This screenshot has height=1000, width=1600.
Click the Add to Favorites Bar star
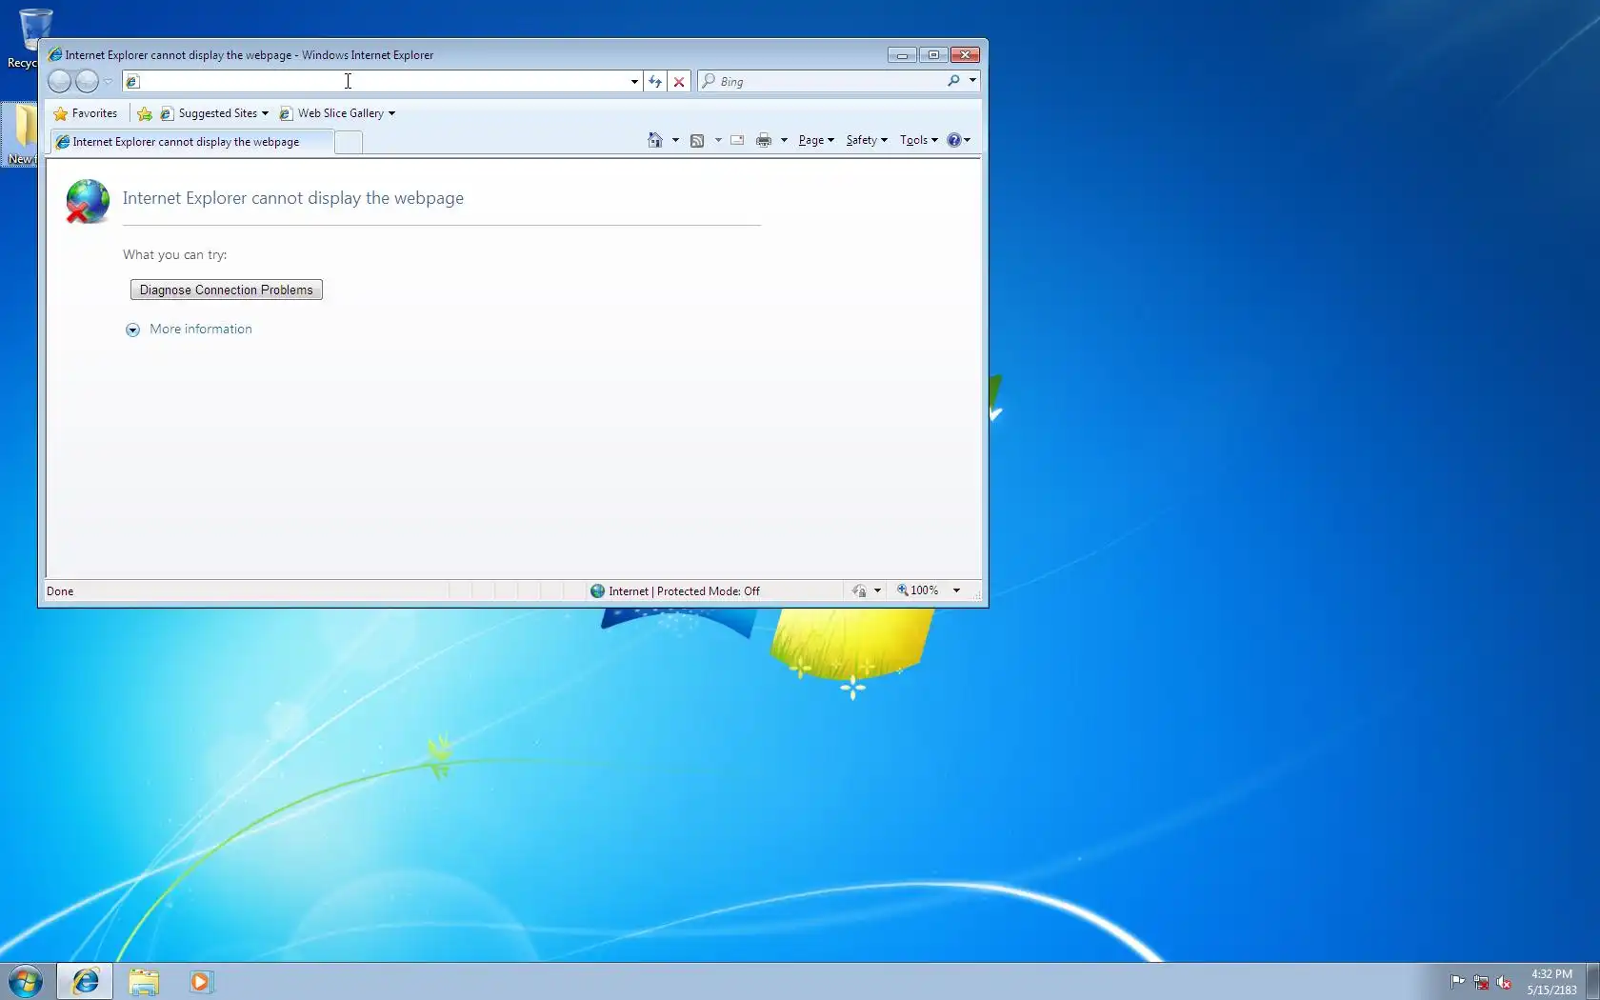(145, 113)
